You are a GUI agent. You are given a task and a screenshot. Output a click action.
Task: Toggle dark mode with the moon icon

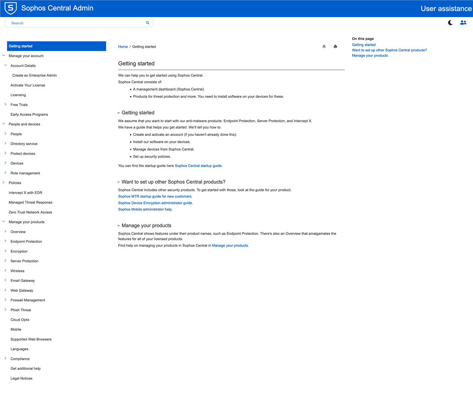click(x=450, y=23)
